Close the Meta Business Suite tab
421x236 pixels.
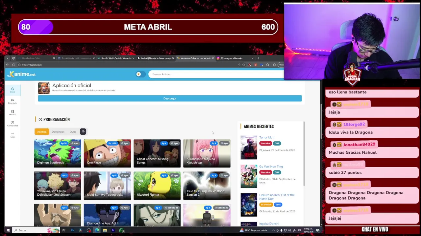coord(54,58)
